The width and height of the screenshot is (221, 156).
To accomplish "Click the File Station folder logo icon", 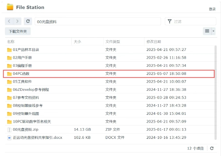I will (x=10, y=7).
